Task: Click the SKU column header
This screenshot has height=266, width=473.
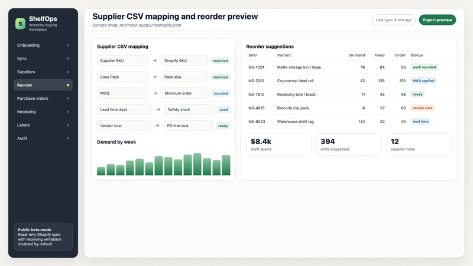Action: [x=252, y=55]
